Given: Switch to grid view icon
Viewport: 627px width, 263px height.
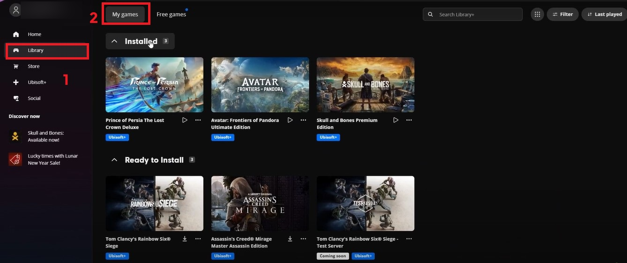Looking at the screenshot, I should coord(537,15).
